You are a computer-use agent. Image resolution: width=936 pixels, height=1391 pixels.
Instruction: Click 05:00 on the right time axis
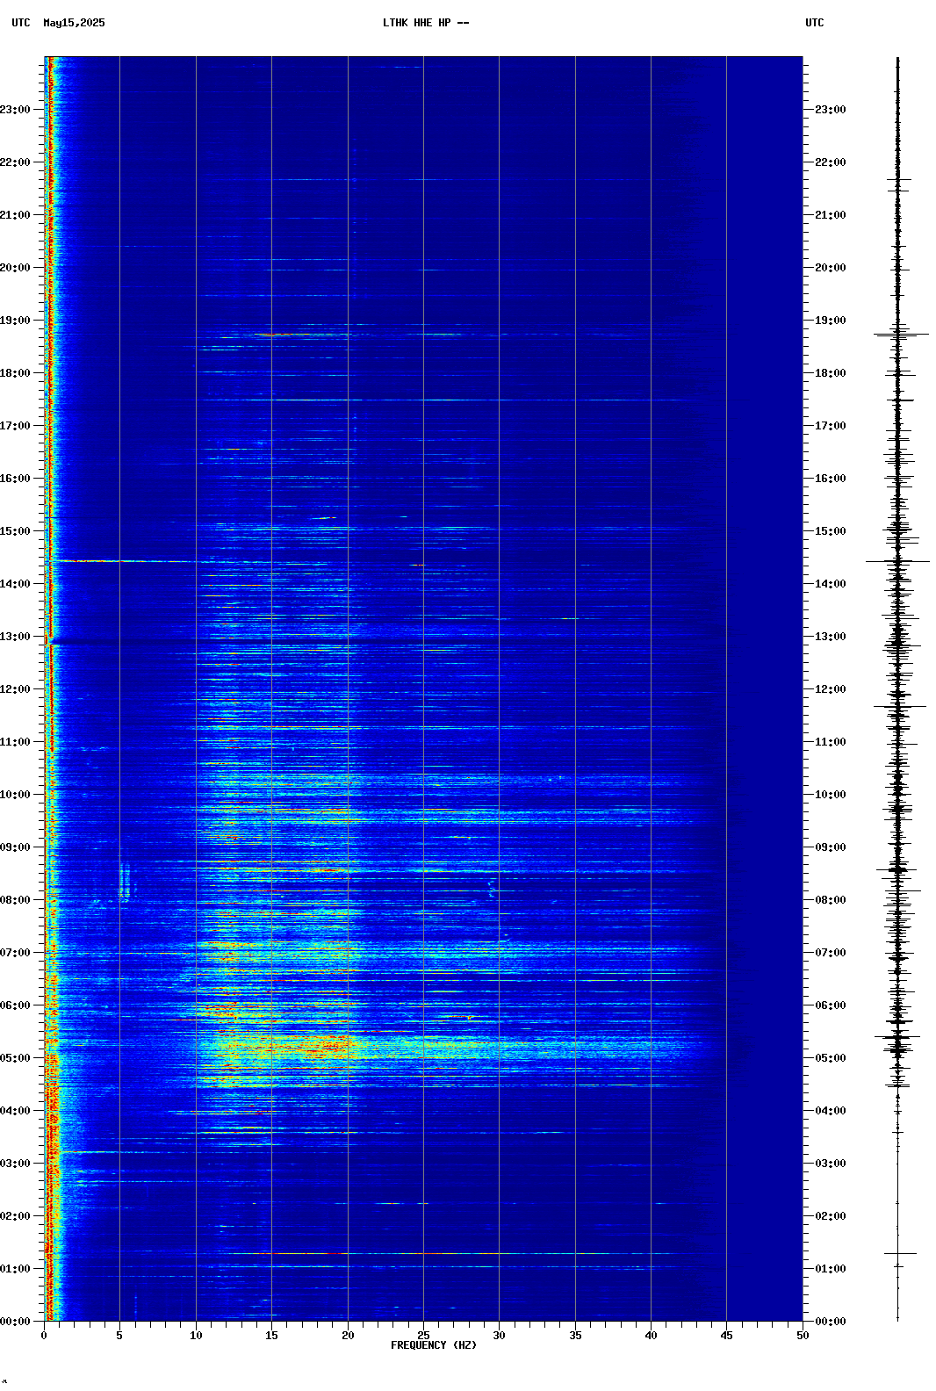coord(831,1058)
